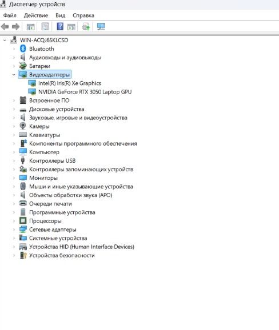This screenshot has height=330, width=279.
Task: Open the Действие menu
Action: click(36, 15)
